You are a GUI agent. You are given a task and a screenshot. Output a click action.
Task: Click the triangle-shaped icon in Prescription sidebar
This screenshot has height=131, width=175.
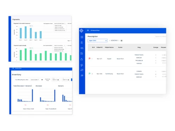(x=82, y=59)
